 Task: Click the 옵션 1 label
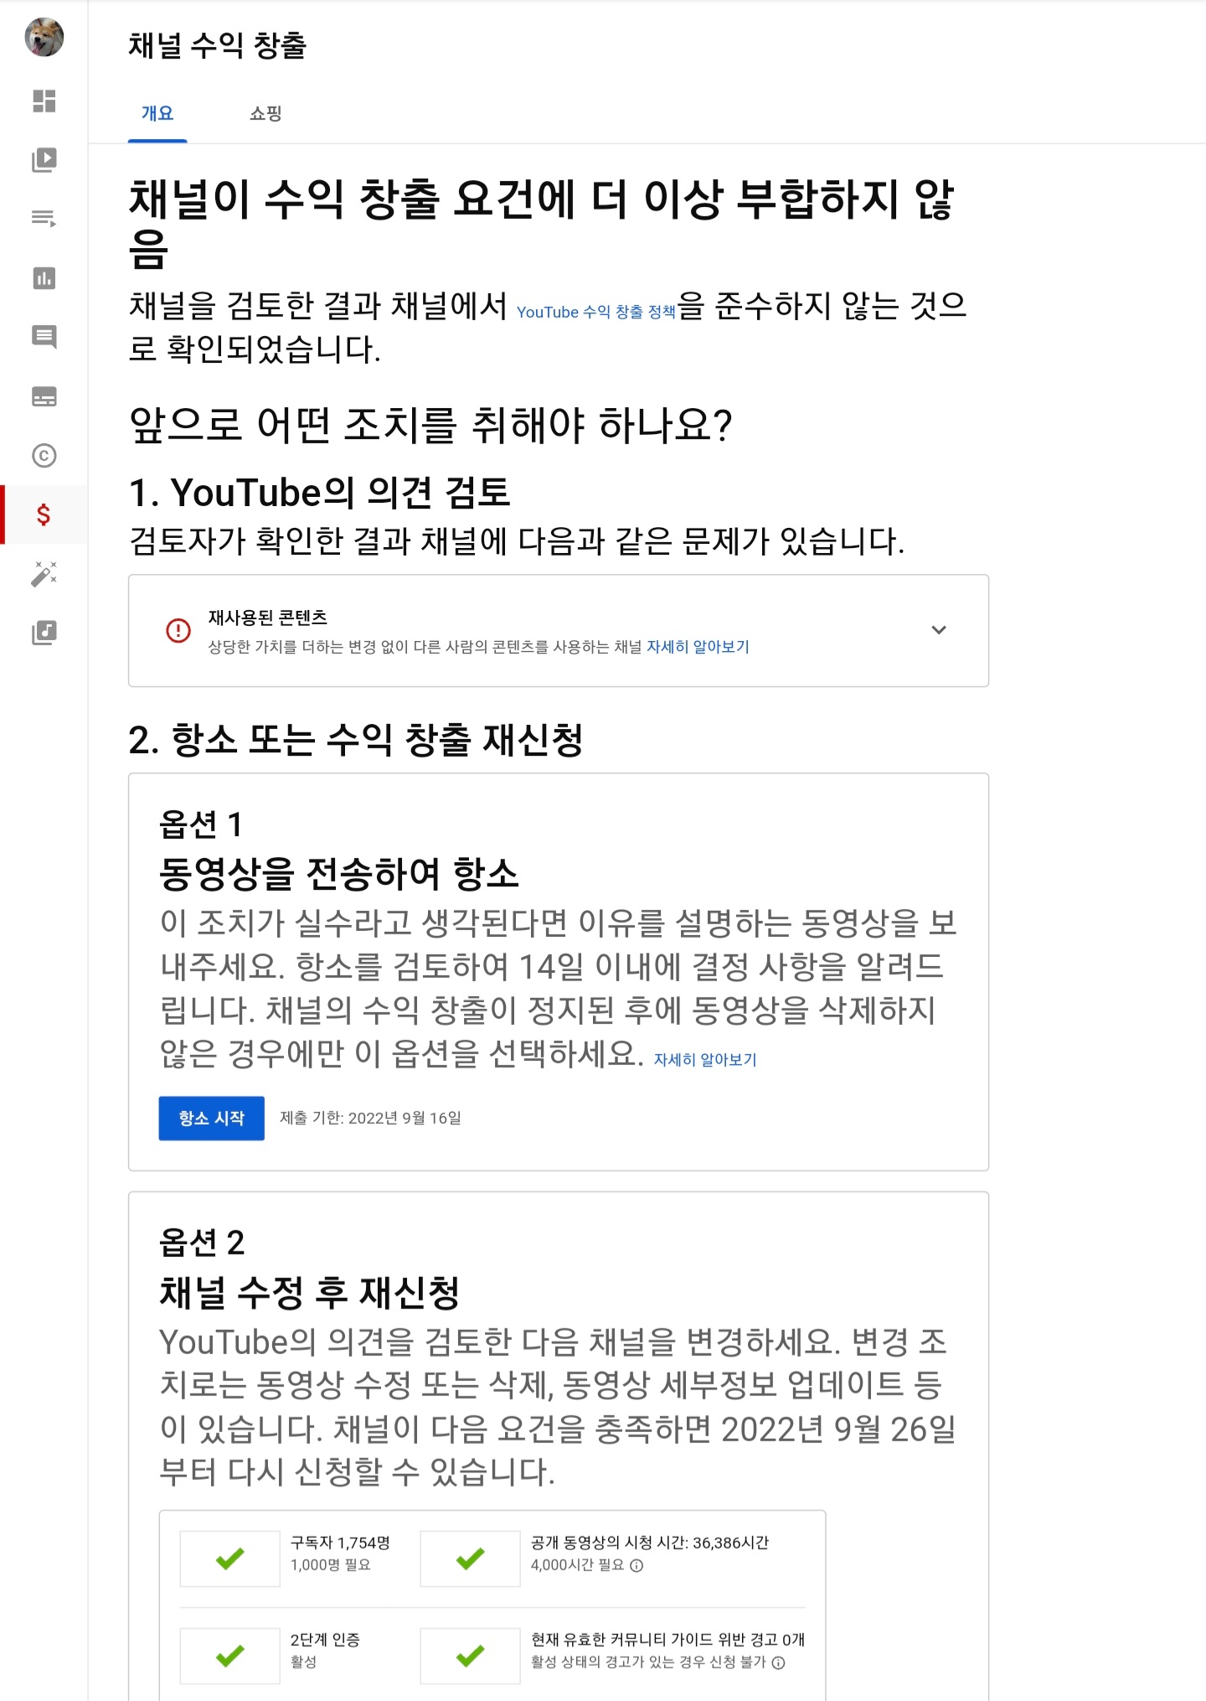(x=201, y=825)
